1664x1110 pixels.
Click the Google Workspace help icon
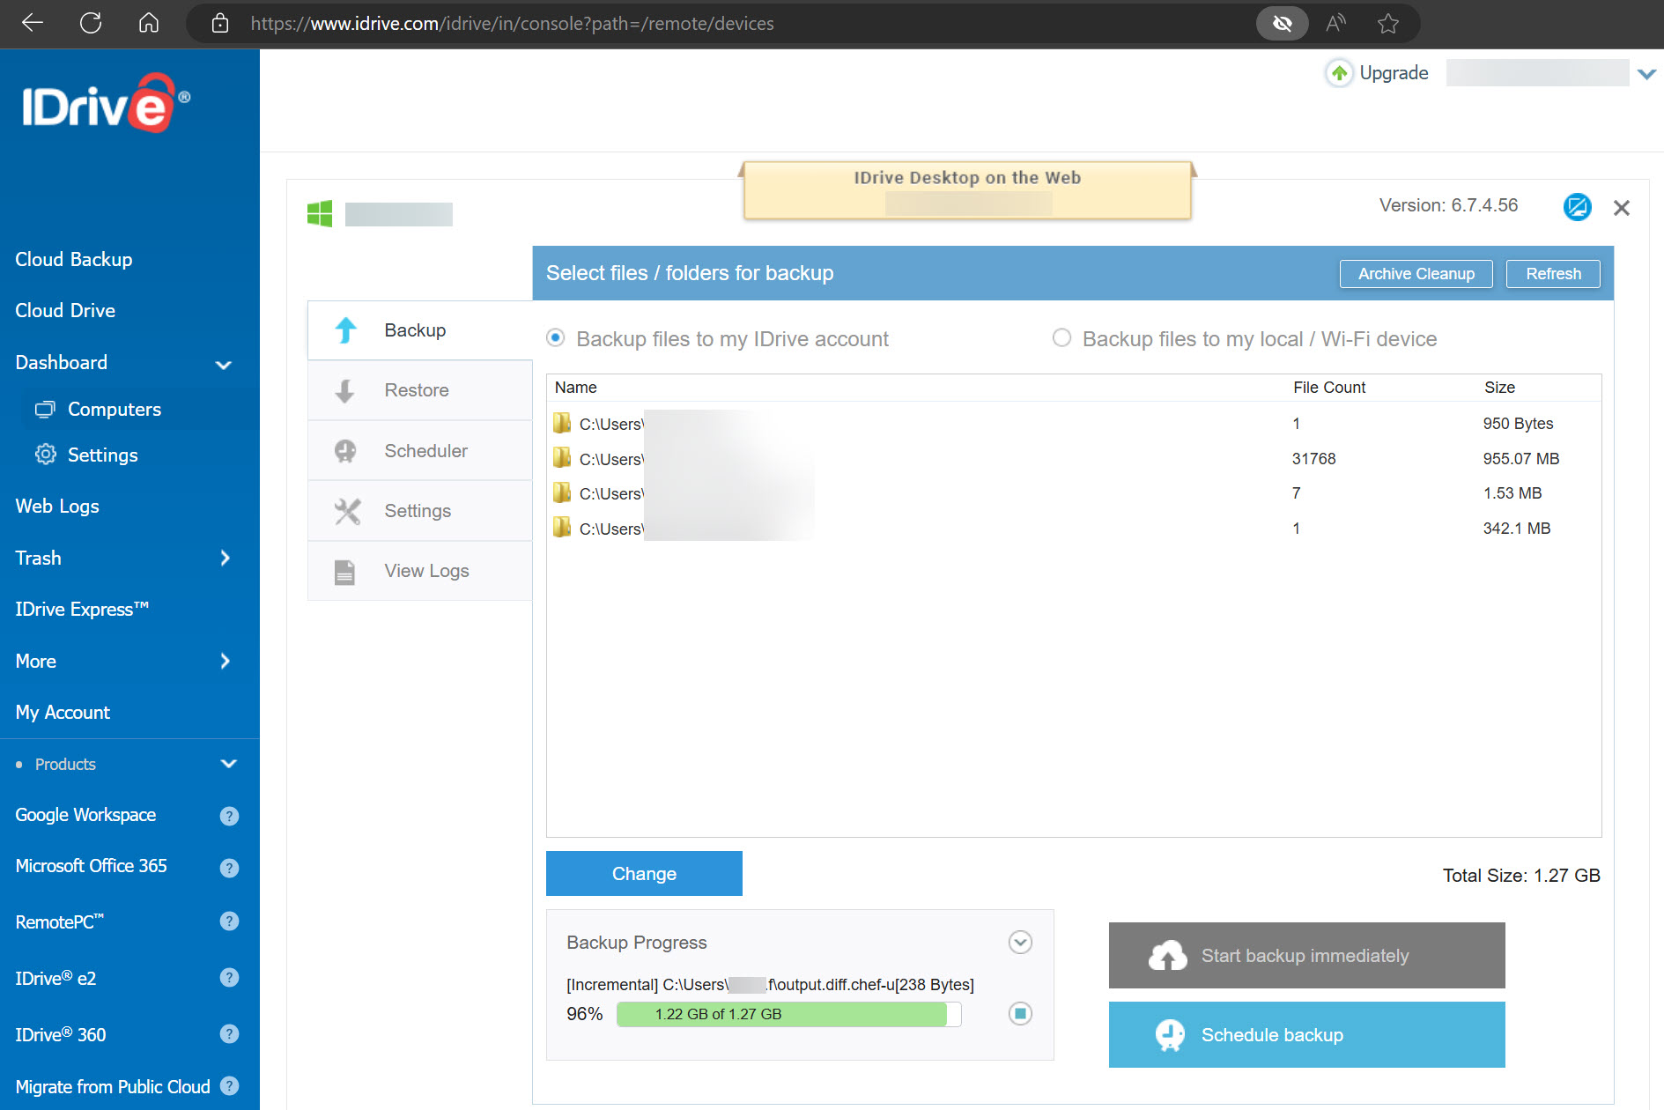pyautogui.click(x=229, y=816)
